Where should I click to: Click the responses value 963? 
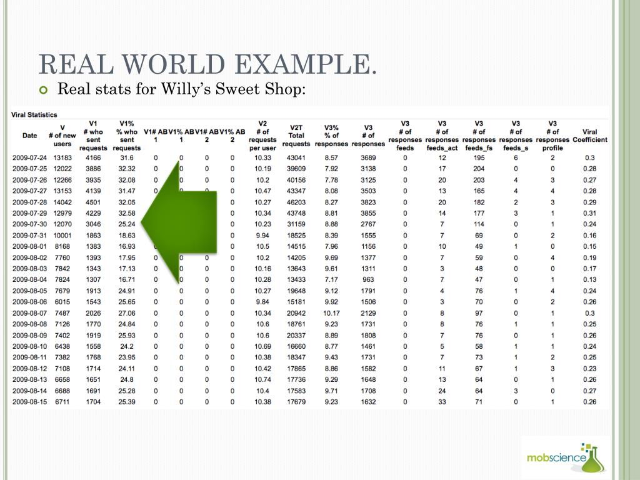pos(368,279)
